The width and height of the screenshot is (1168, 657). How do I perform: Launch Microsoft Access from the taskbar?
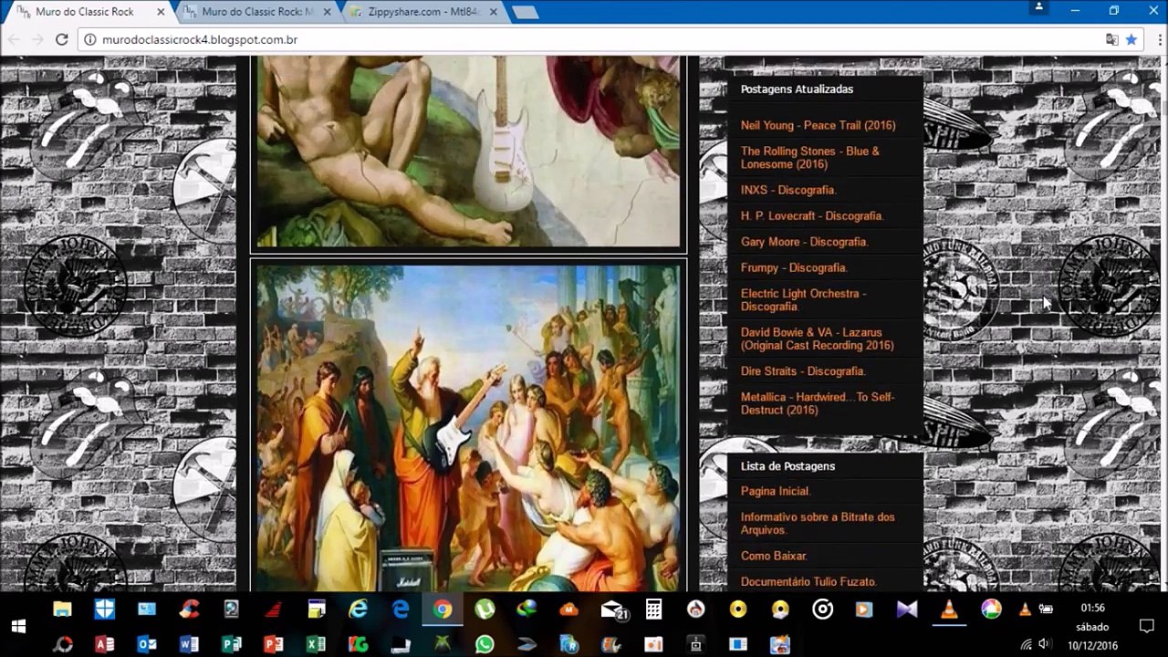[105, 644]
